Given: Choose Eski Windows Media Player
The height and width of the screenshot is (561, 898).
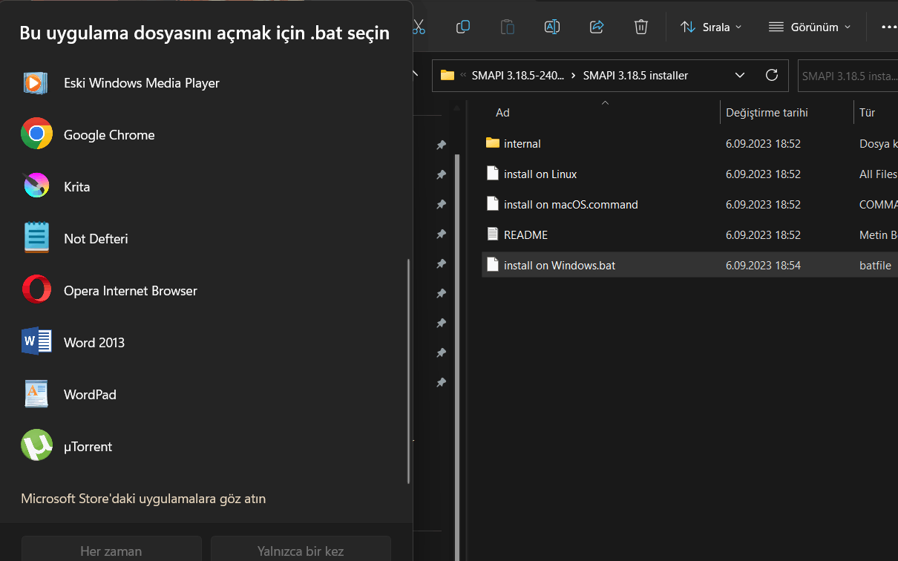Looking at the screenshot, I should pyautogui.click(x=208, y=83).
